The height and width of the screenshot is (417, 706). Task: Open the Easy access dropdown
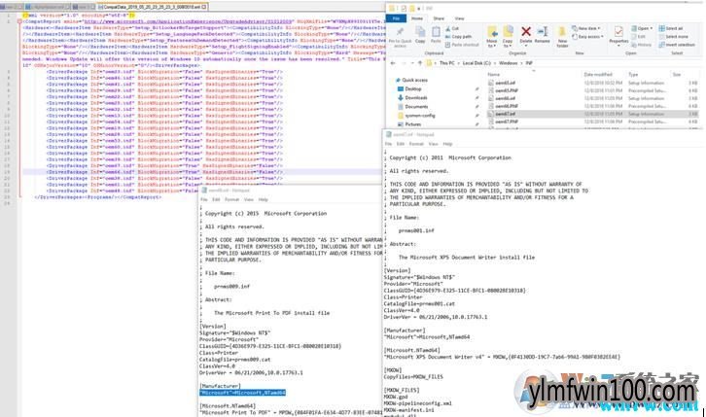pos(587,36)
